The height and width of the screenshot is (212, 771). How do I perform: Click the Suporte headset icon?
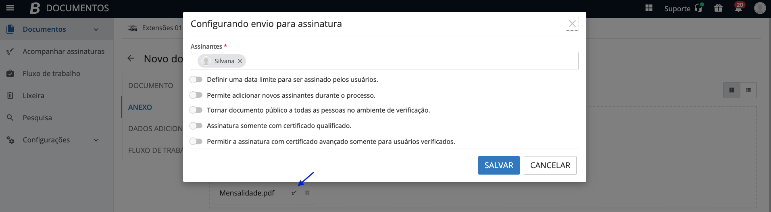(x=698, y=8)
